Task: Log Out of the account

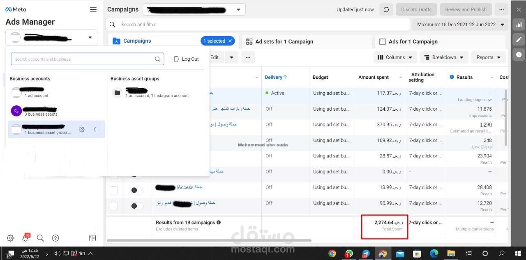Action: point(186,59)
